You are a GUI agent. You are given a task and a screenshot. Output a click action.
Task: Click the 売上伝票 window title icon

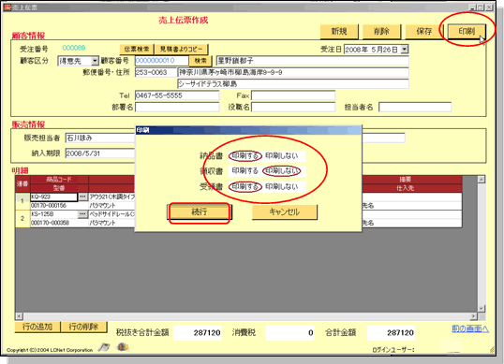(7, 7)
